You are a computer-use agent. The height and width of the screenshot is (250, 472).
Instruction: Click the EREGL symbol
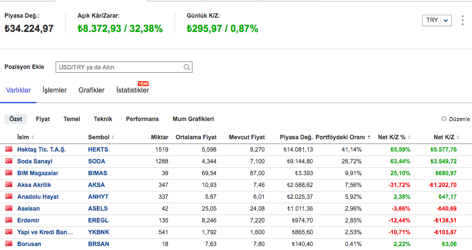pos(98,220)
